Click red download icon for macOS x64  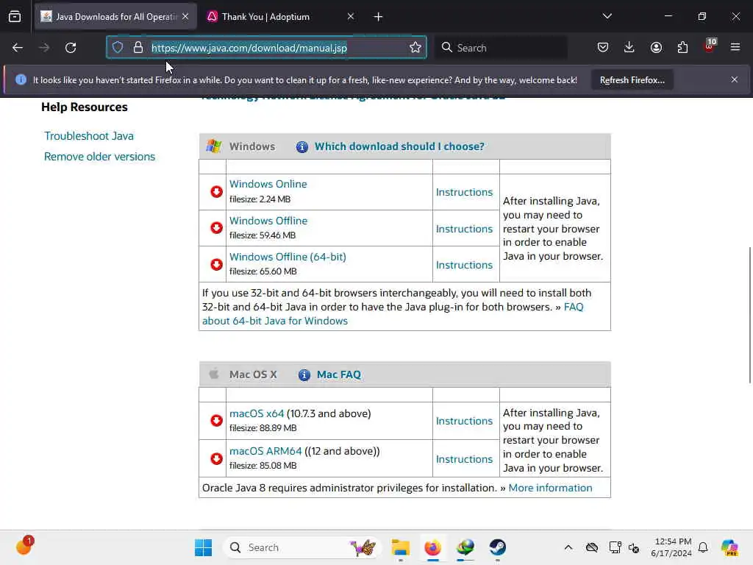[216, 420]
